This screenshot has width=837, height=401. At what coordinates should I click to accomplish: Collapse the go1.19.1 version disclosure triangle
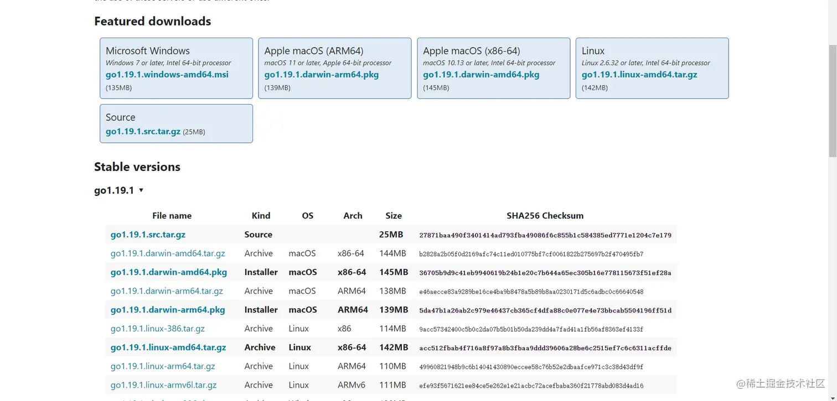pos(141,190)
